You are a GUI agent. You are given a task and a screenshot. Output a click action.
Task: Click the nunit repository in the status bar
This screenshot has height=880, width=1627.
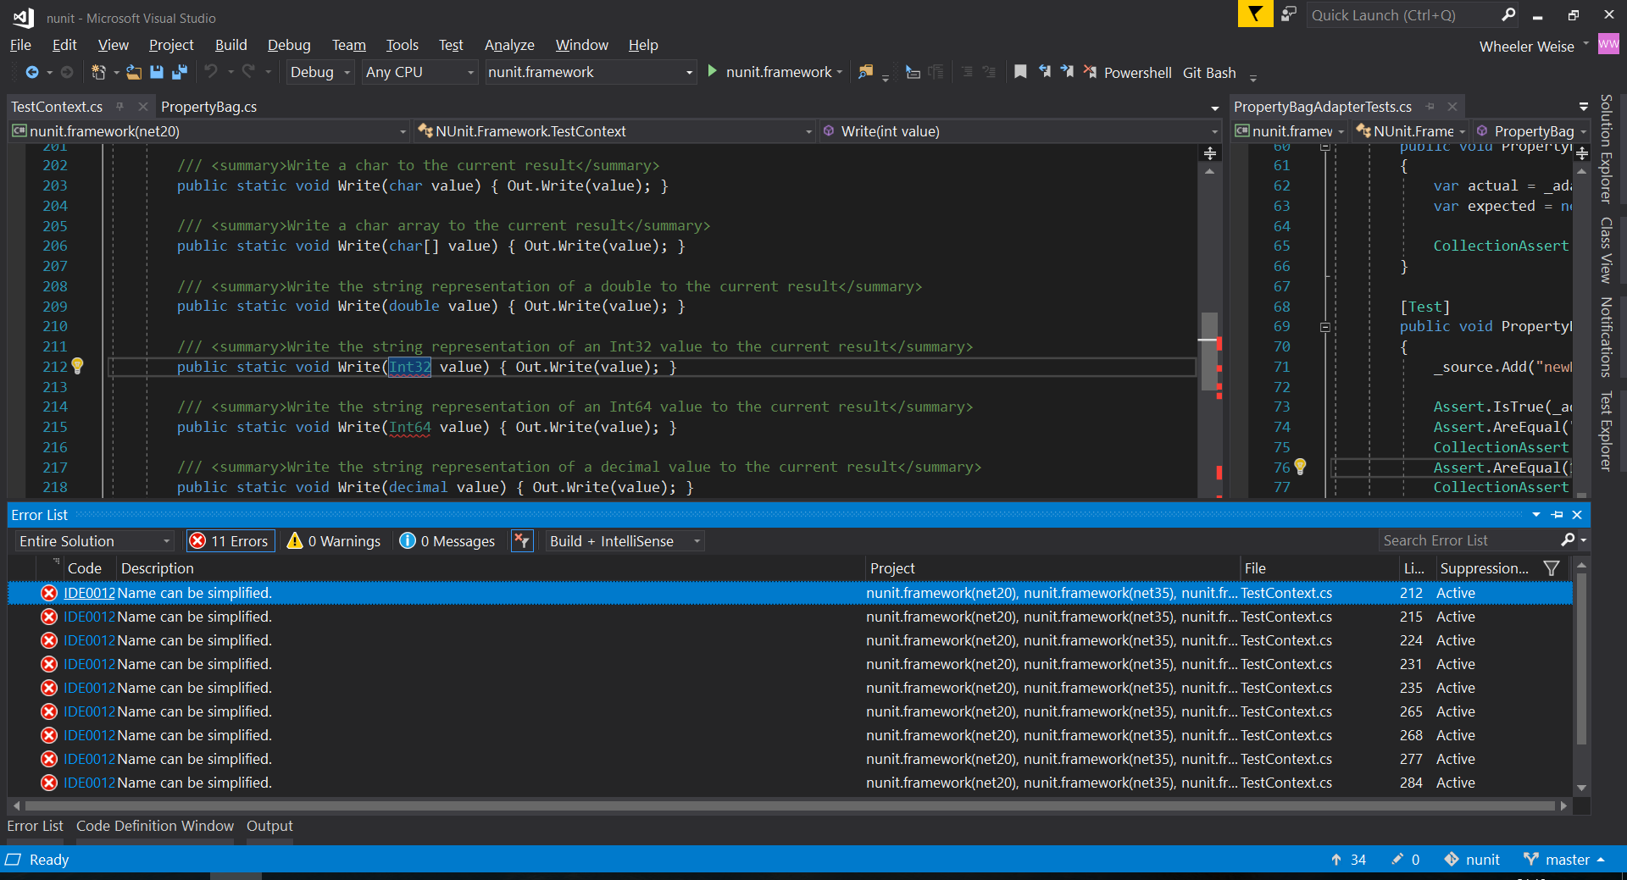[1472, 860]
